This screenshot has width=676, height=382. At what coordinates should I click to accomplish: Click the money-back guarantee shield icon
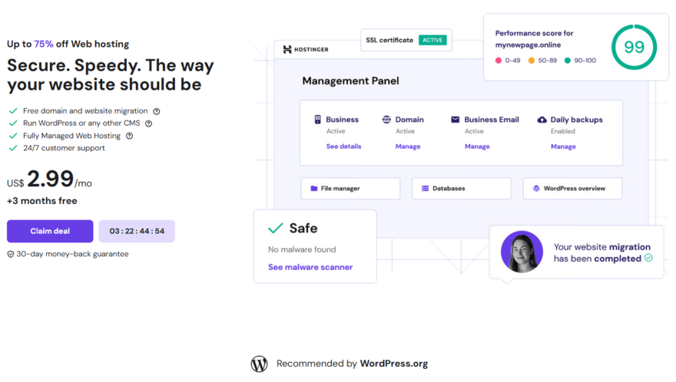[10, 255]
